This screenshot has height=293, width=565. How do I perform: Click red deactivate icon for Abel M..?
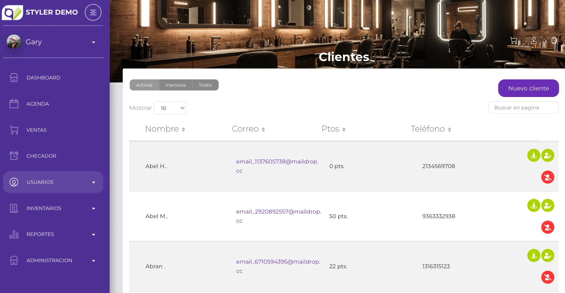547,227
